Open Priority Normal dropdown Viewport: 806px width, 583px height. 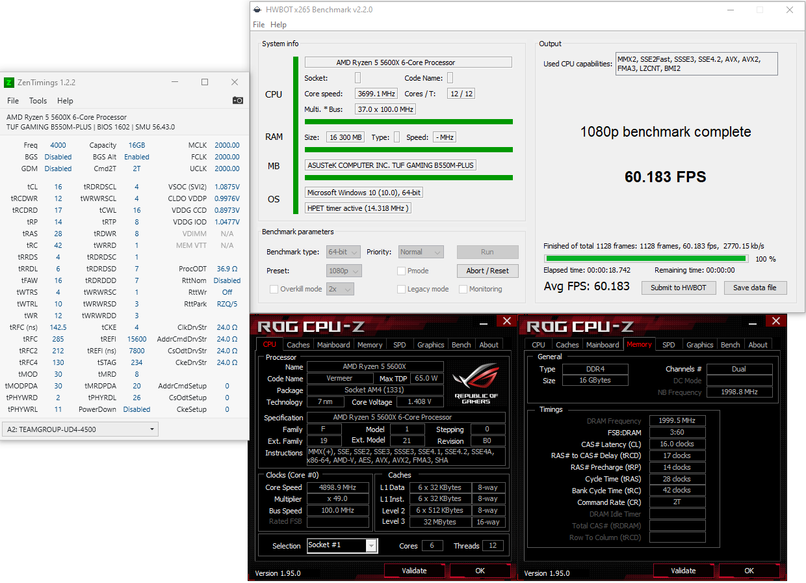421,252
